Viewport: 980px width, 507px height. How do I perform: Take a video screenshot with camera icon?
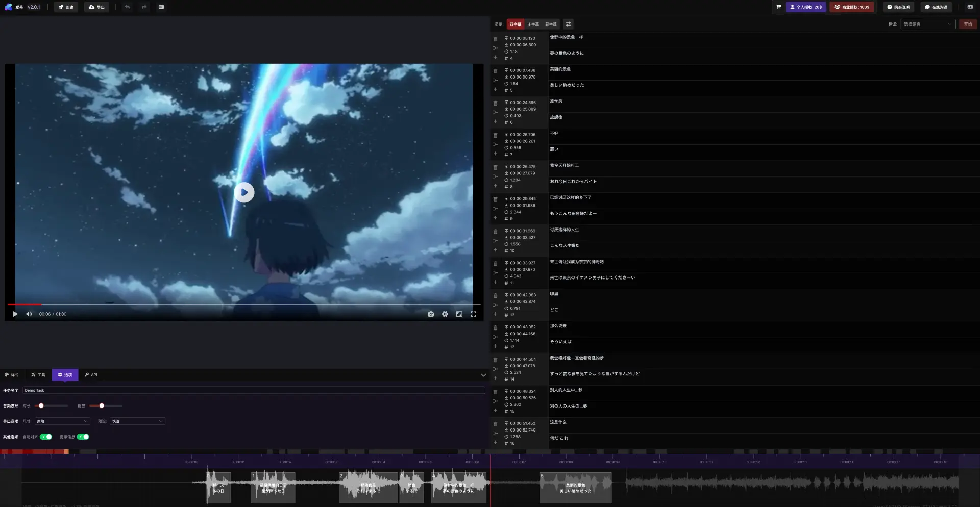pyautogui.click(x=431, y=314)
